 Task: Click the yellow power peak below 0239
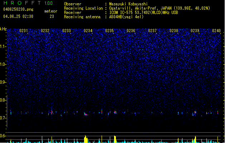click(x=195, y=139)
